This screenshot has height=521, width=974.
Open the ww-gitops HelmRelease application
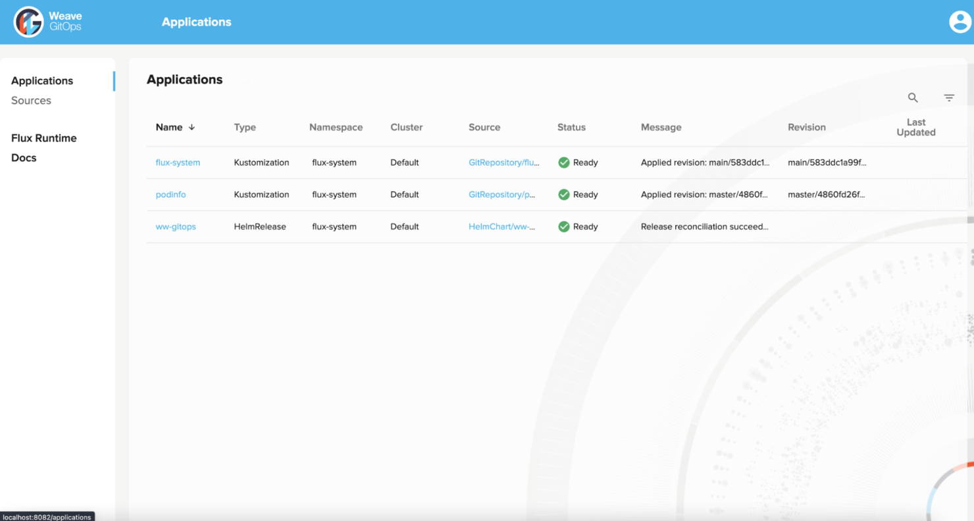pos(176,227)
